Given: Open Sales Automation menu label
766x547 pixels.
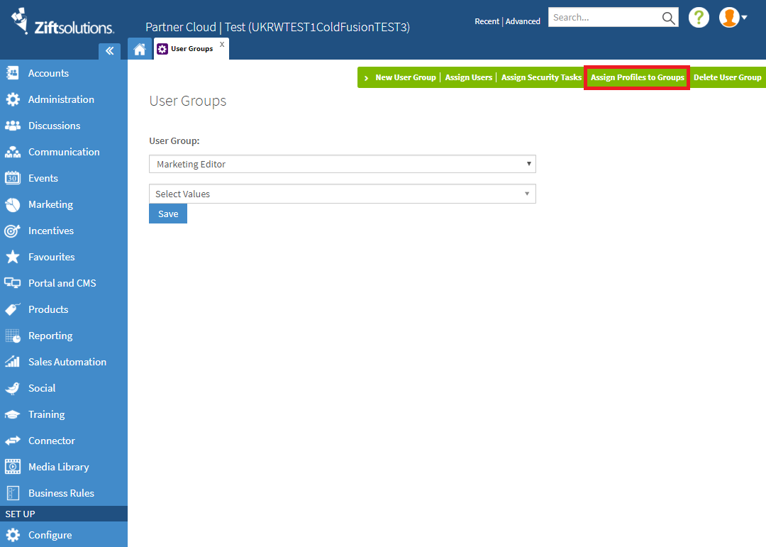Looking at the screenshot, I should coord(67,362).
